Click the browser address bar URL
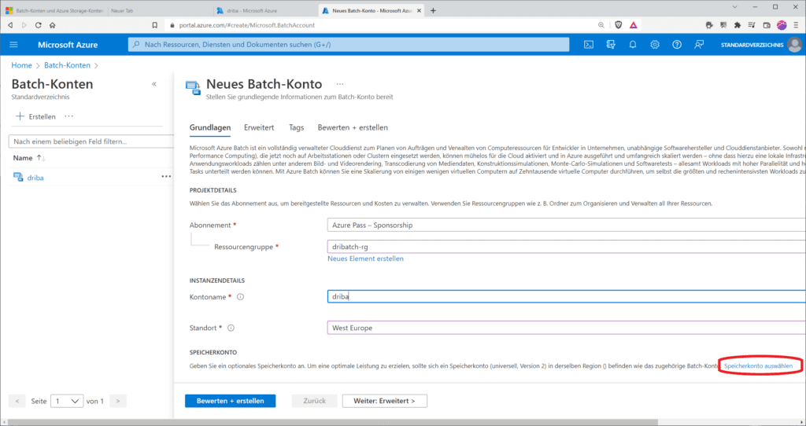Viewport: 806px width, 426px height. tap(246, 24)
